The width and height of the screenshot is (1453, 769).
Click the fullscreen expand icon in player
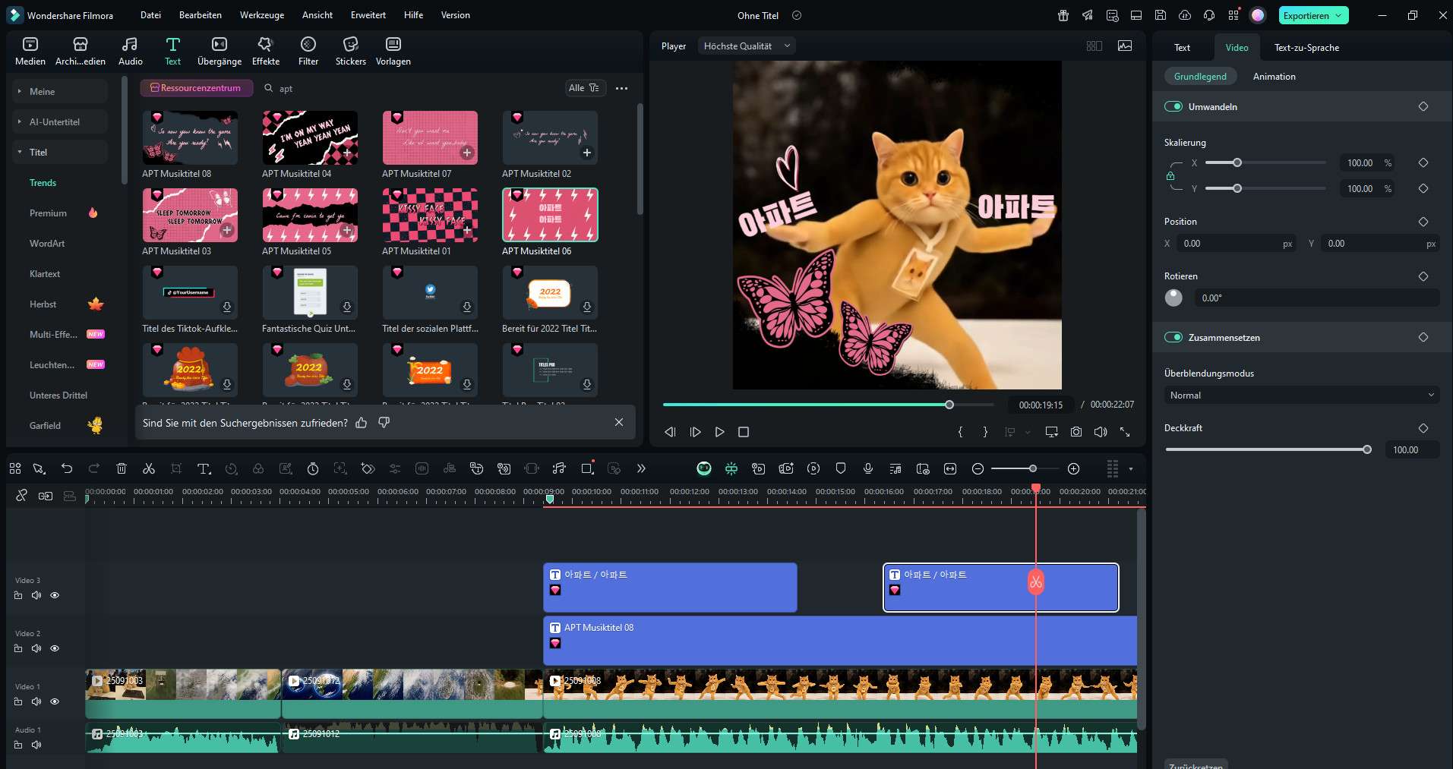(1125, 432)
